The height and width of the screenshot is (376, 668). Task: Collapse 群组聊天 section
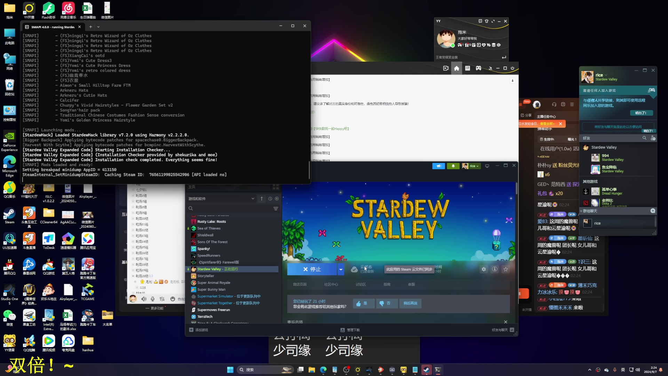pos(581,211)
